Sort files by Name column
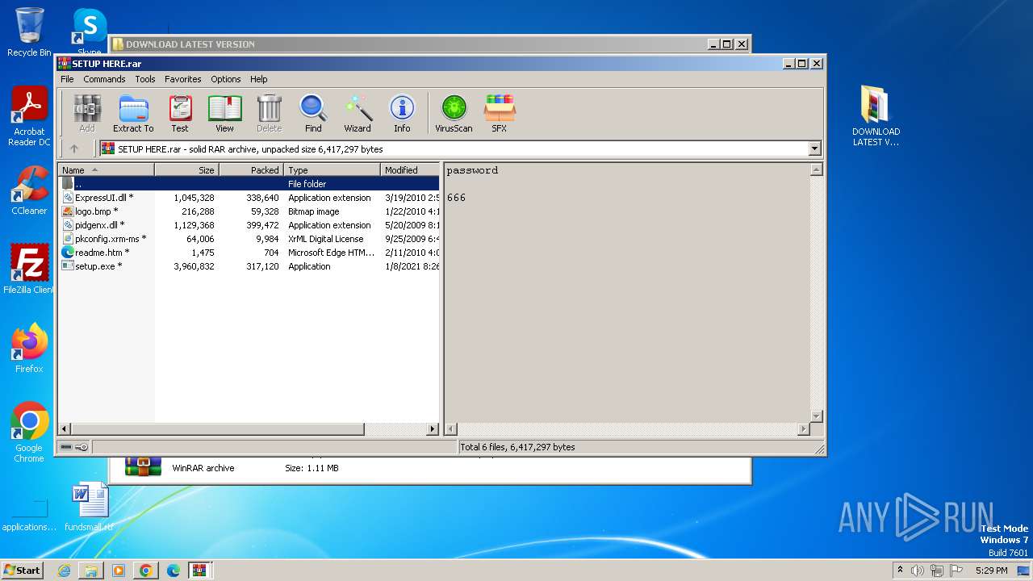This screenshot has height=581, width=1033. [x=106, y=170]
